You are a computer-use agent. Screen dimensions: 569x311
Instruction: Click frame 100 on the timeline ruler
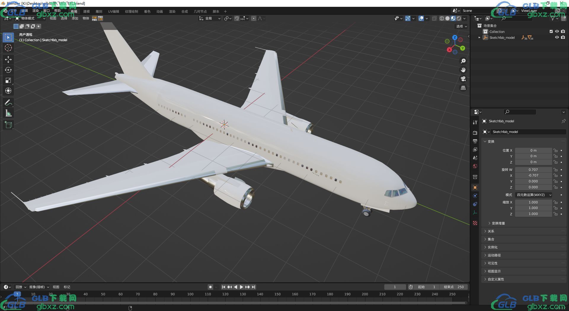coord(190,294)
